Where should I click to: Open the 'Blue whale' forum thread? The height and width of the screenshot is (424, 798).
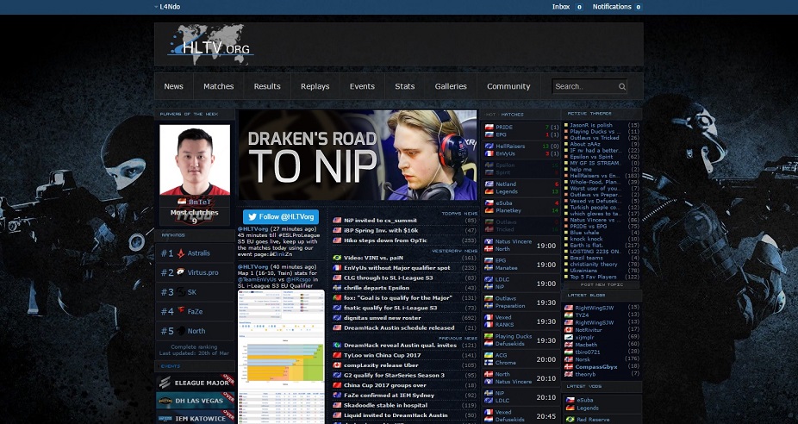584,233
